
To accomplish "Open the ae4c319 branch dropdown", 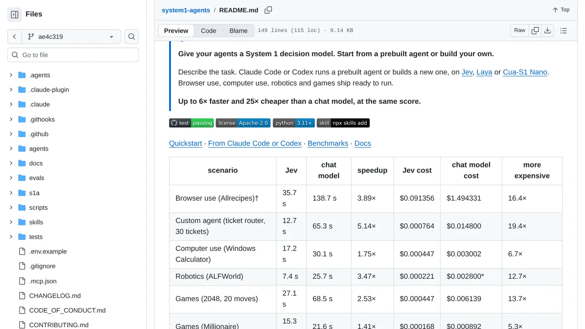I will point(71,37).
